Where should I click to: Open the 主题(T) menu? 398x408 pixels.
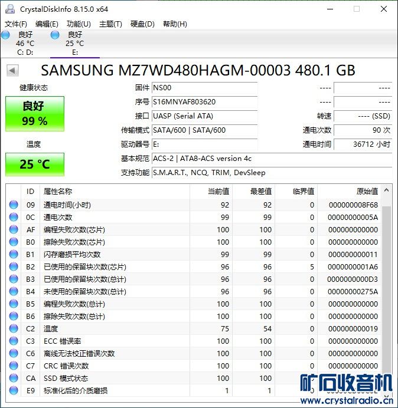(110, 24)
